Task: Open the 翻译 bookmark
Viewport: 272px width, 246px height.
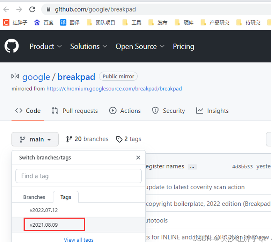Action: [70, 22]
